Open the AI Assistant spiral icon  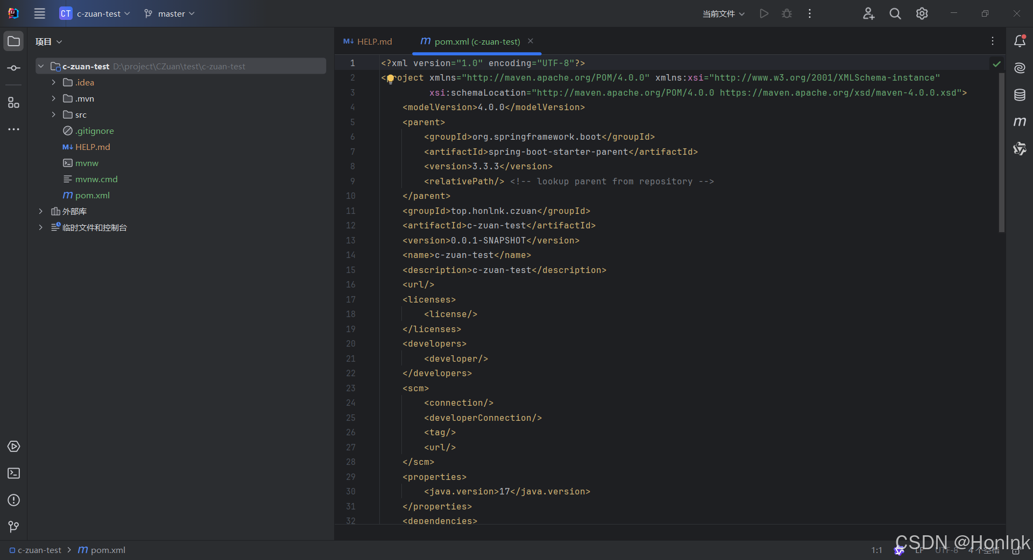click(1020, 68)
